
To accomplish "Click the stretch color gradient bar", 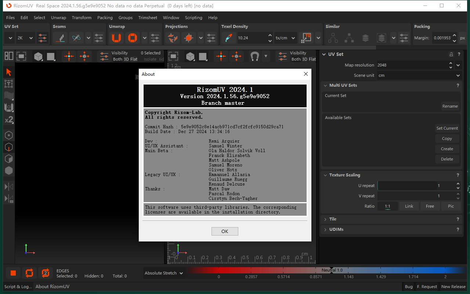I will click(x=327, y=270).
